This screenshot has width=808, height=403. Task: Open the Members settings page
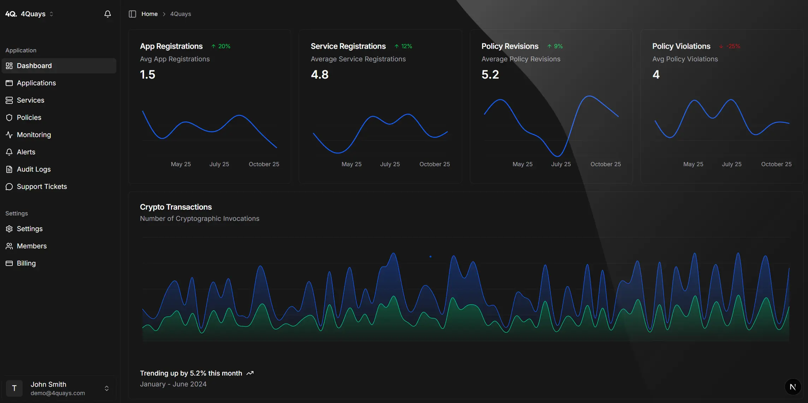31,246
